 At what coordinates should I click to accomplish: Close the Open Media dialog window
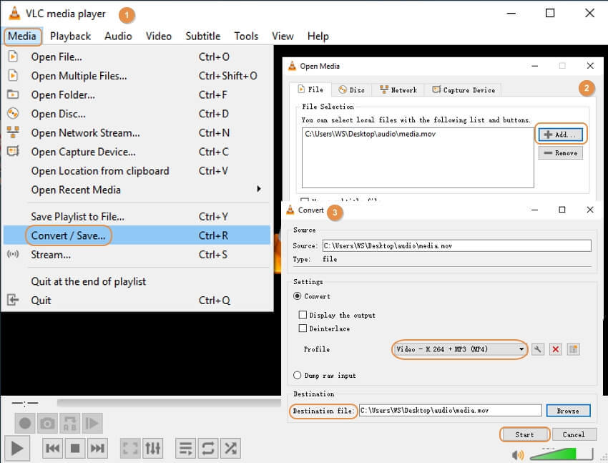point(590,66)
